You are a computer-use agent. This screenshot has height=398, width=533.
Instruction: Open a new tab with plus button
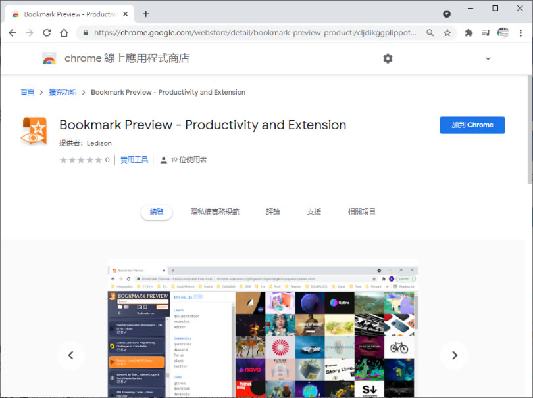[x=146, y=14]
